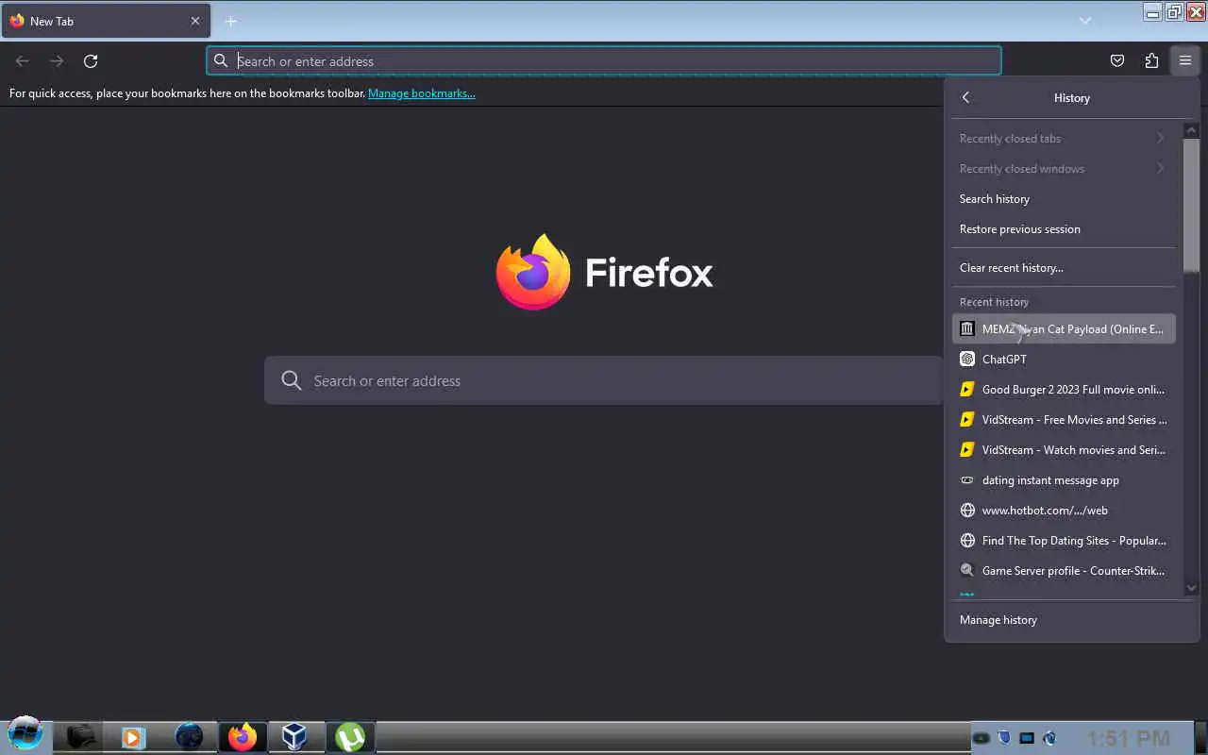Open the dark globe taskbar icon
1208x755 pixels.
click(x=189, y=736)
